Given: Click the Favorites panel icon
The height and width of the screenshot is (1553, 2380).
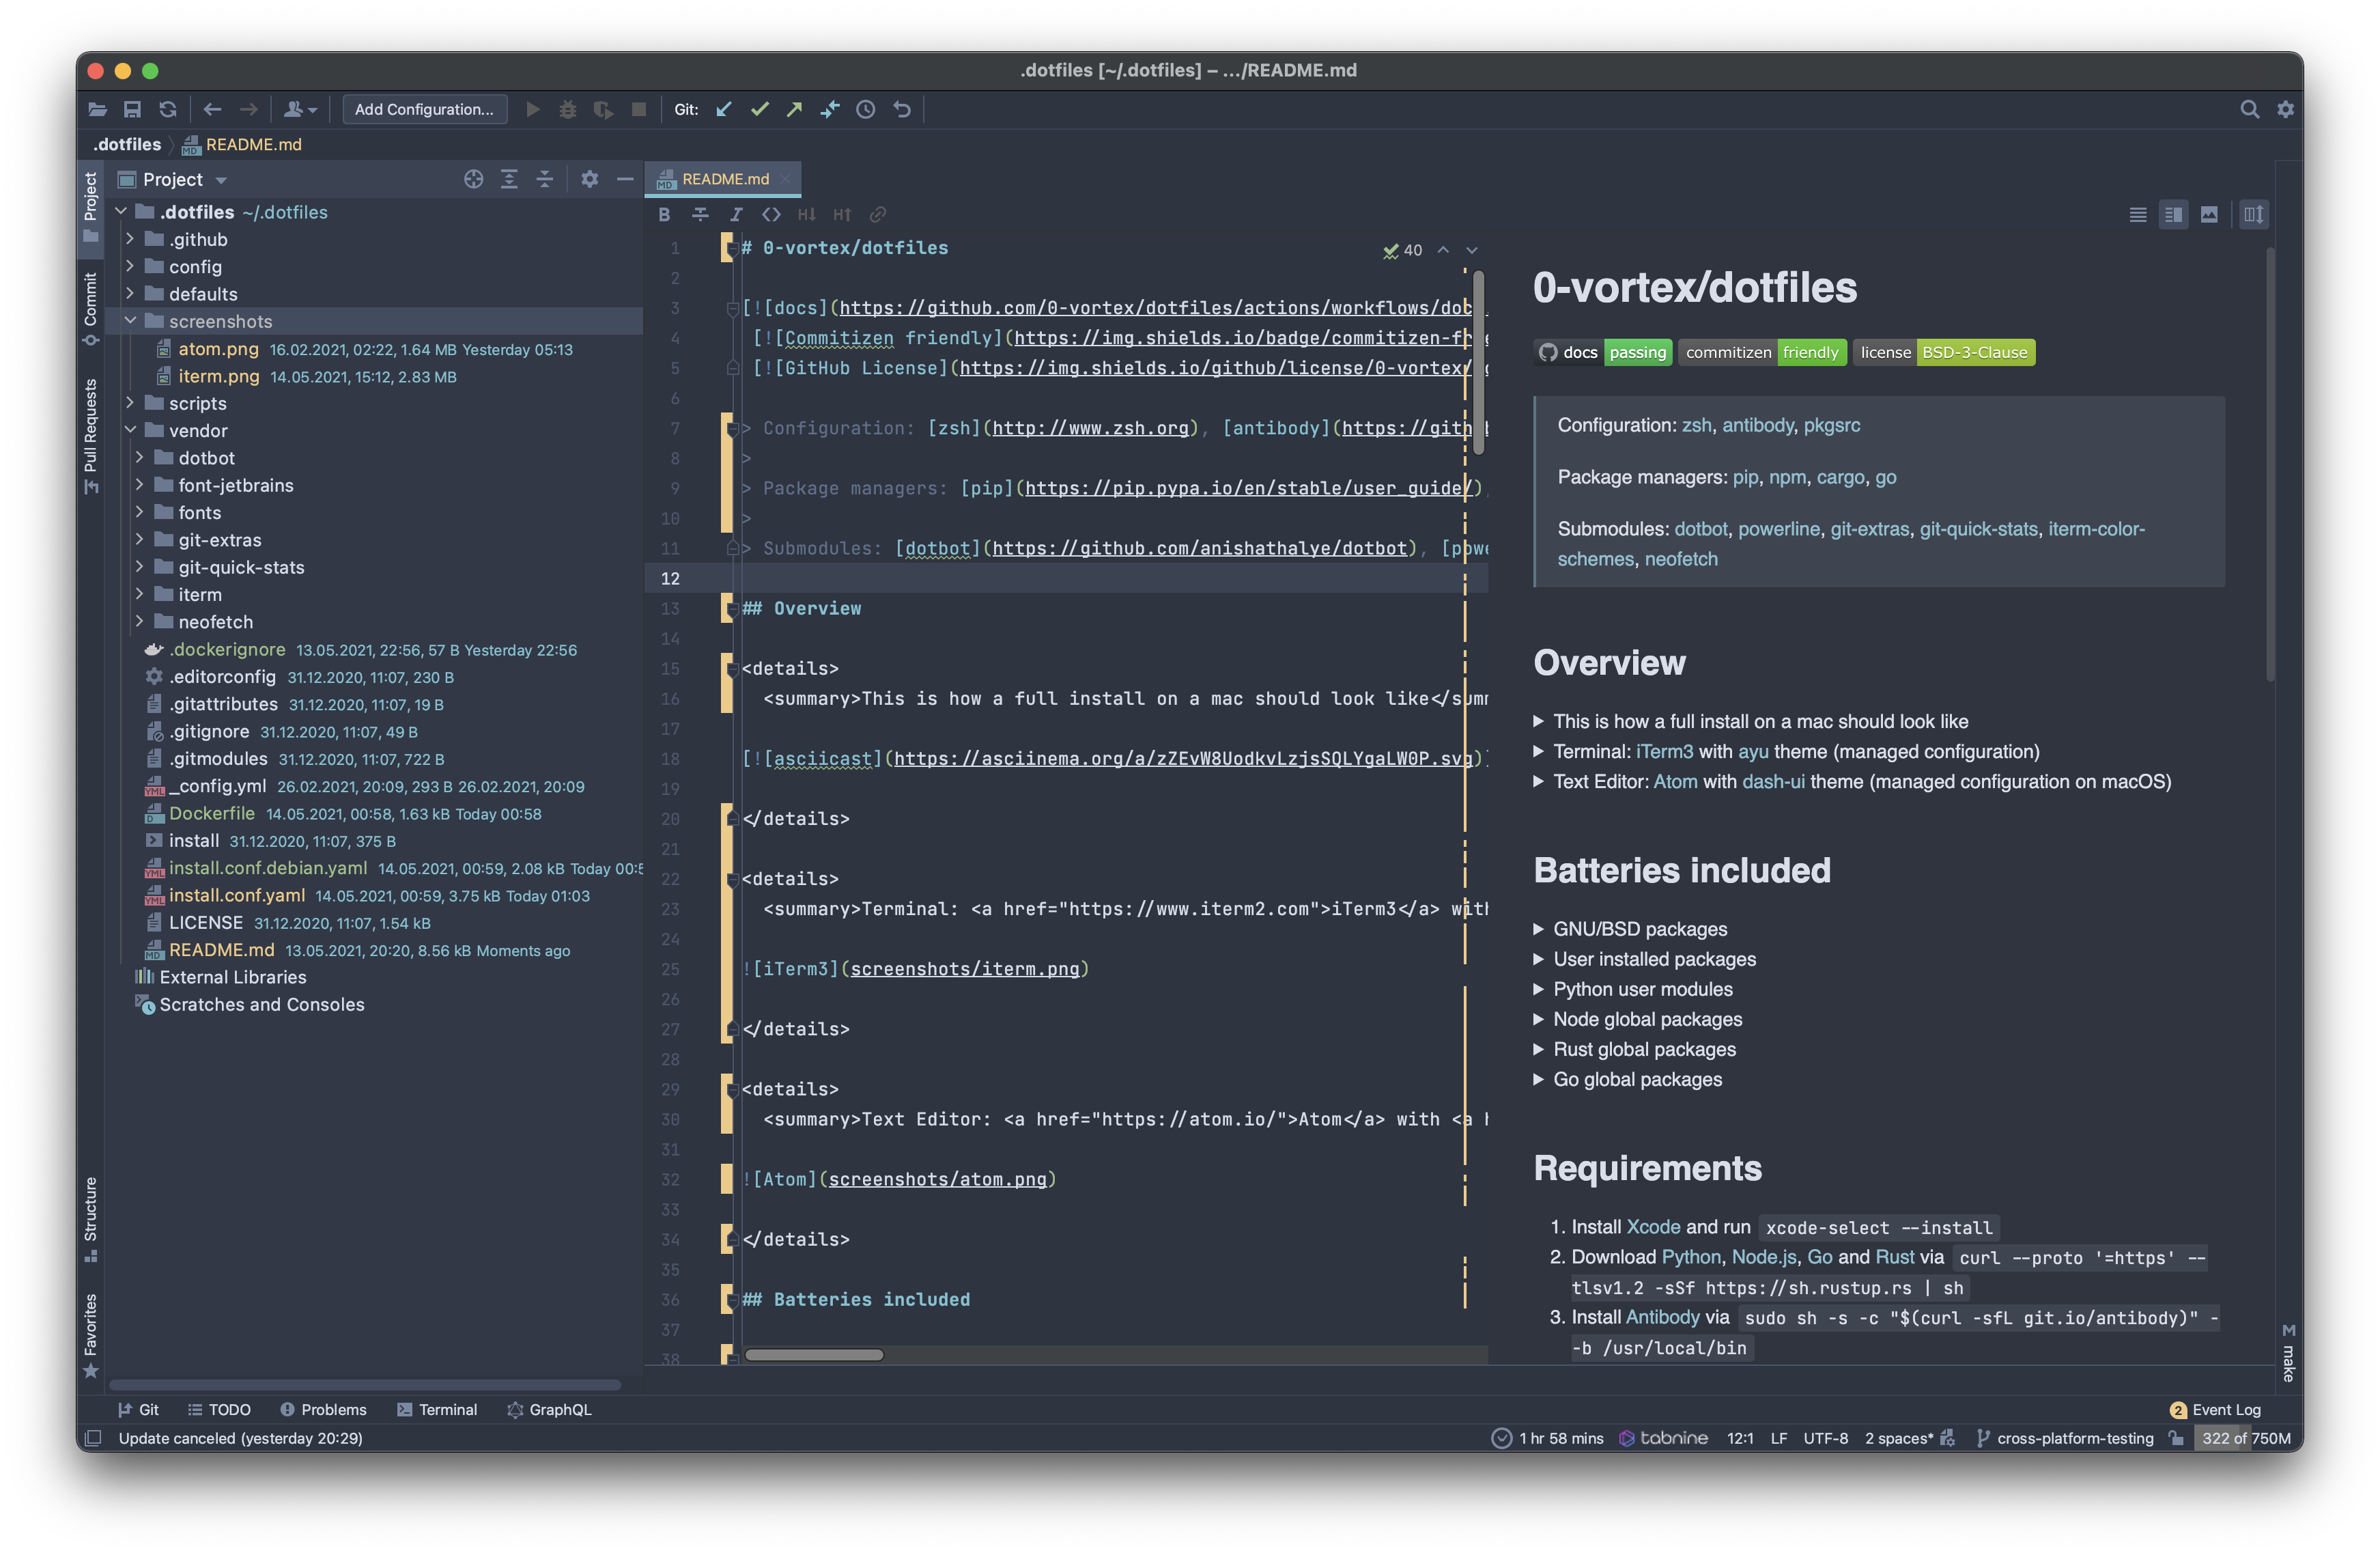Looking at the screenshot, I should pos(92,1343).
